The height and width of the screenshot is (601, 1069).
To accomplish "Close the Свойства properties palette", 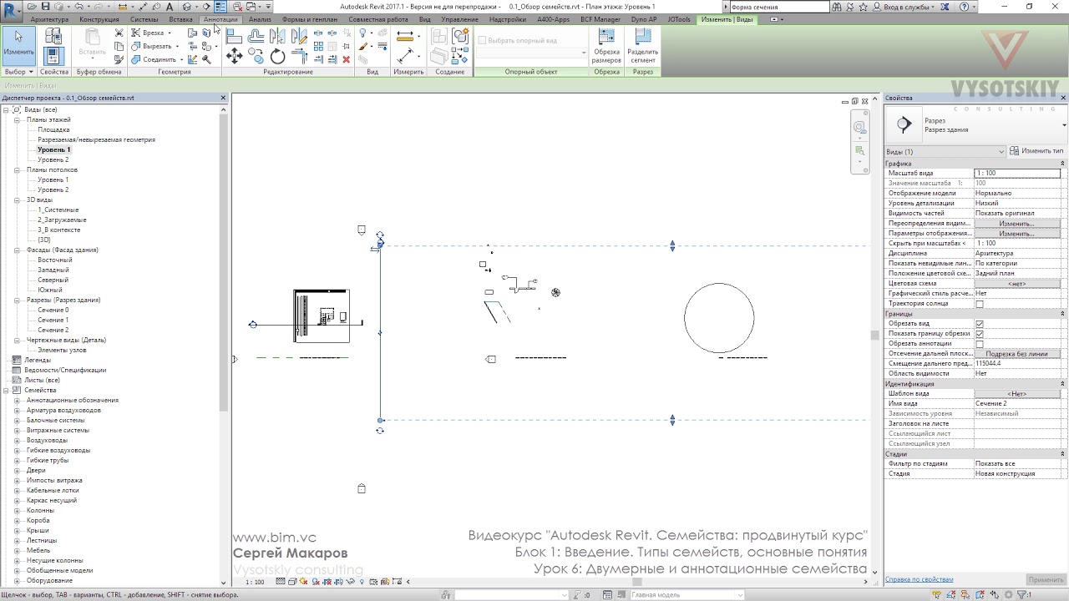I will pyautogui.click(x=1063, y=98).
